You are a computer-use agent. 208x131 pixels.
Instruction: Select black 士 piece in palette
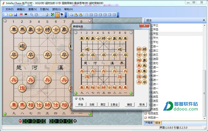click(144, 55)
